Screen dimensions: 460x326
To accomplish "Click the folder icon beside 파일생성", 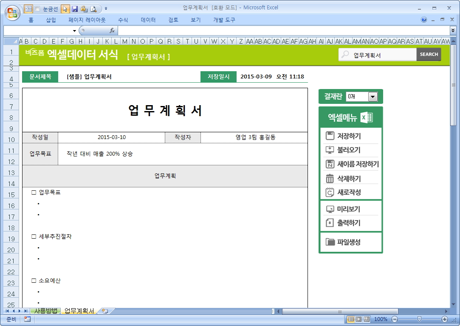I will (330, 242).
